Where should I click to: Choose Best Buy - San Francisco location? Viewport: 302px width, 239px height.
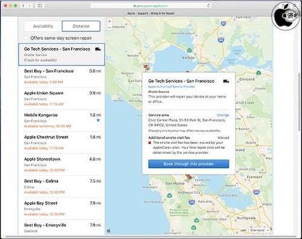point(63,76)
